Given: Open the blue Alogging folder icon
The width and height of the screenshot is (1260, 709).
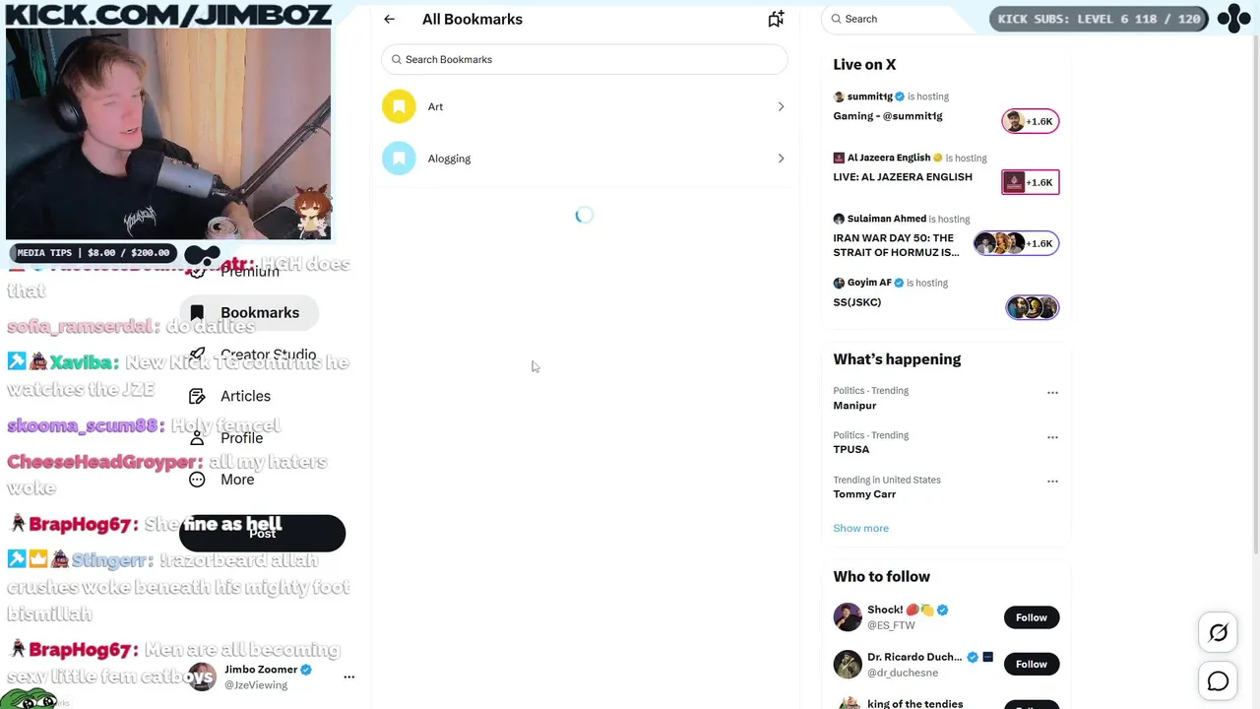Looking at the screenshot, I should tap(399, 159).
